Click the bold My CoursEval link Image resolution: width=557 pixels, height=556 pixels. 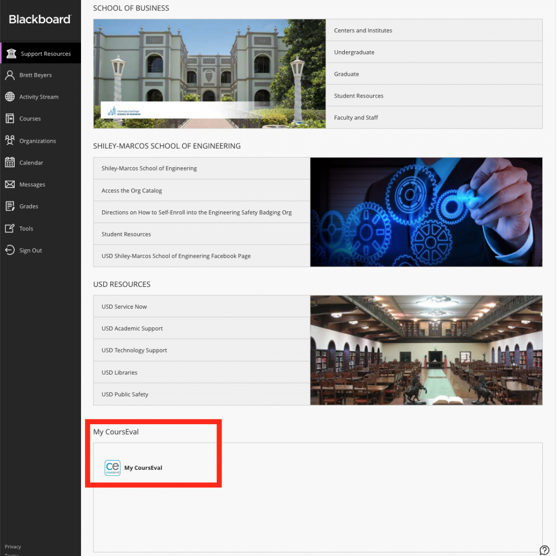[x=143, y=468]
